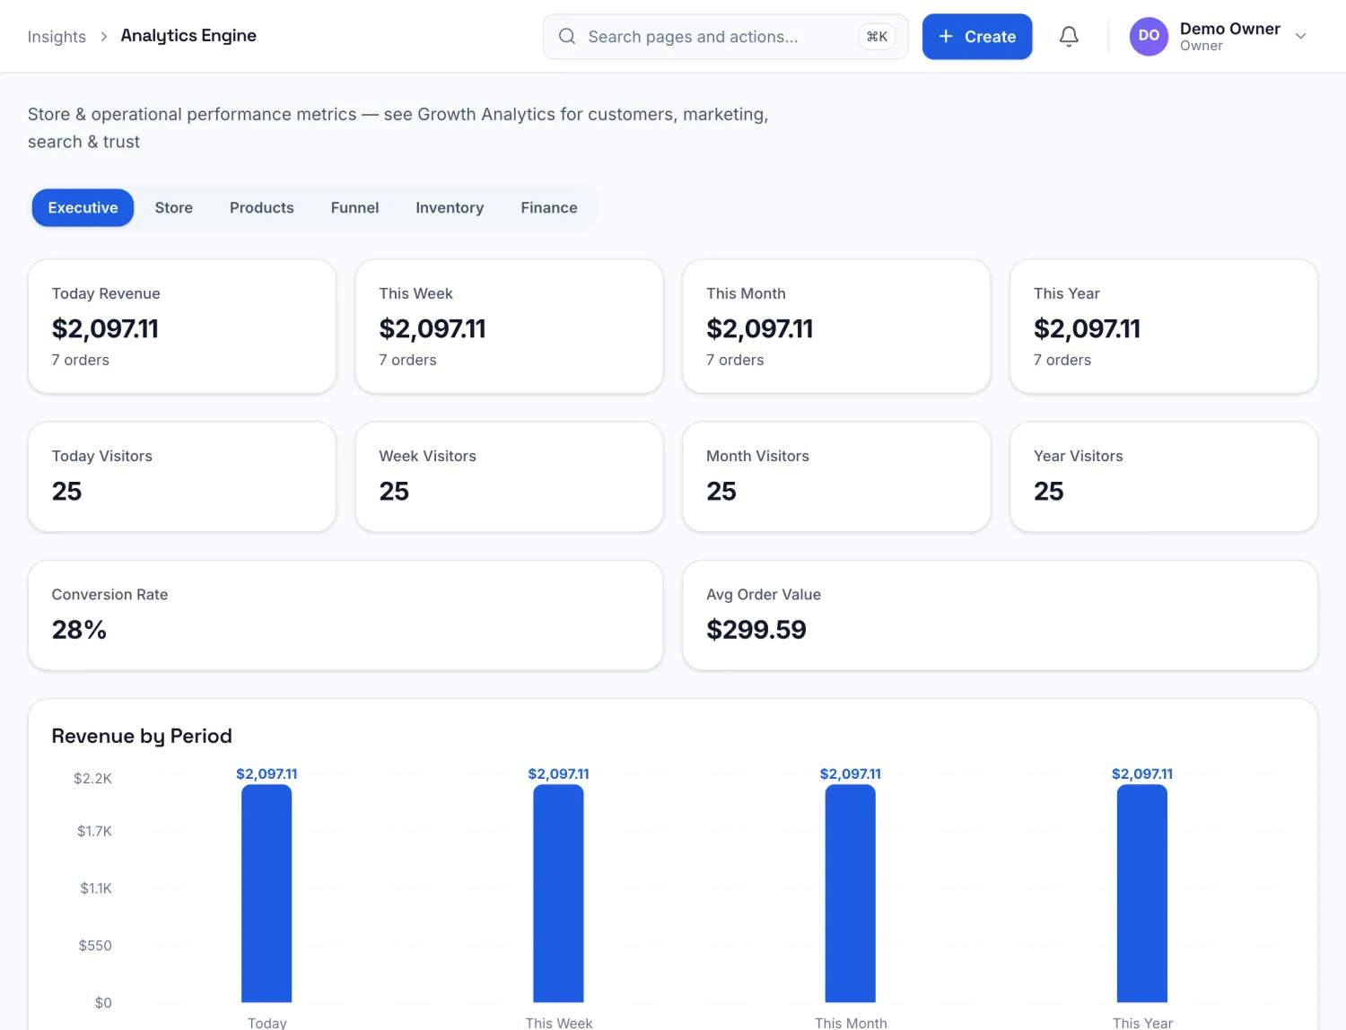Select the This Year revenue card
This screenshot has height=1030, width=1346.
pos(1164,327)
